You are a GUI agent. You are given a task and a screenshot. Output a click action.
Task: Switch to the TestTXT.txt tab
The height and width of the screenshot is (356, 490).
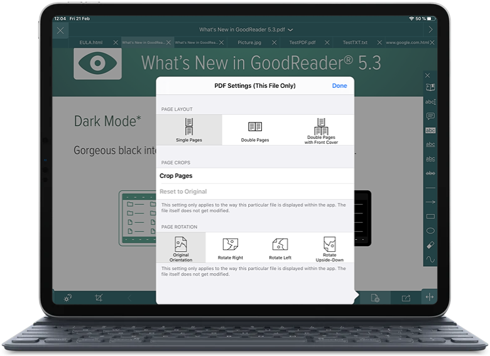[355, 43]
